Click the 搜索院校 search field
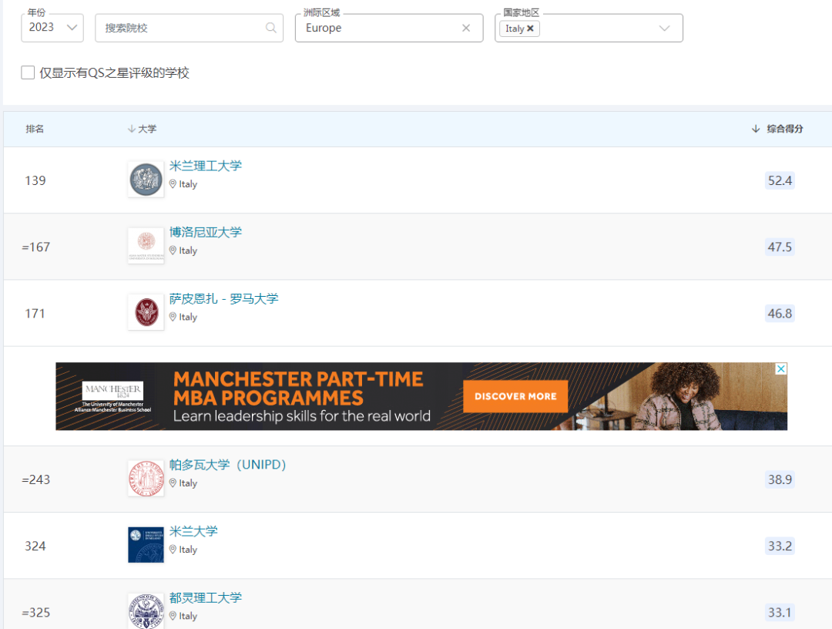The width and height of the screenshot is (832, 629). tap(189, 28)
